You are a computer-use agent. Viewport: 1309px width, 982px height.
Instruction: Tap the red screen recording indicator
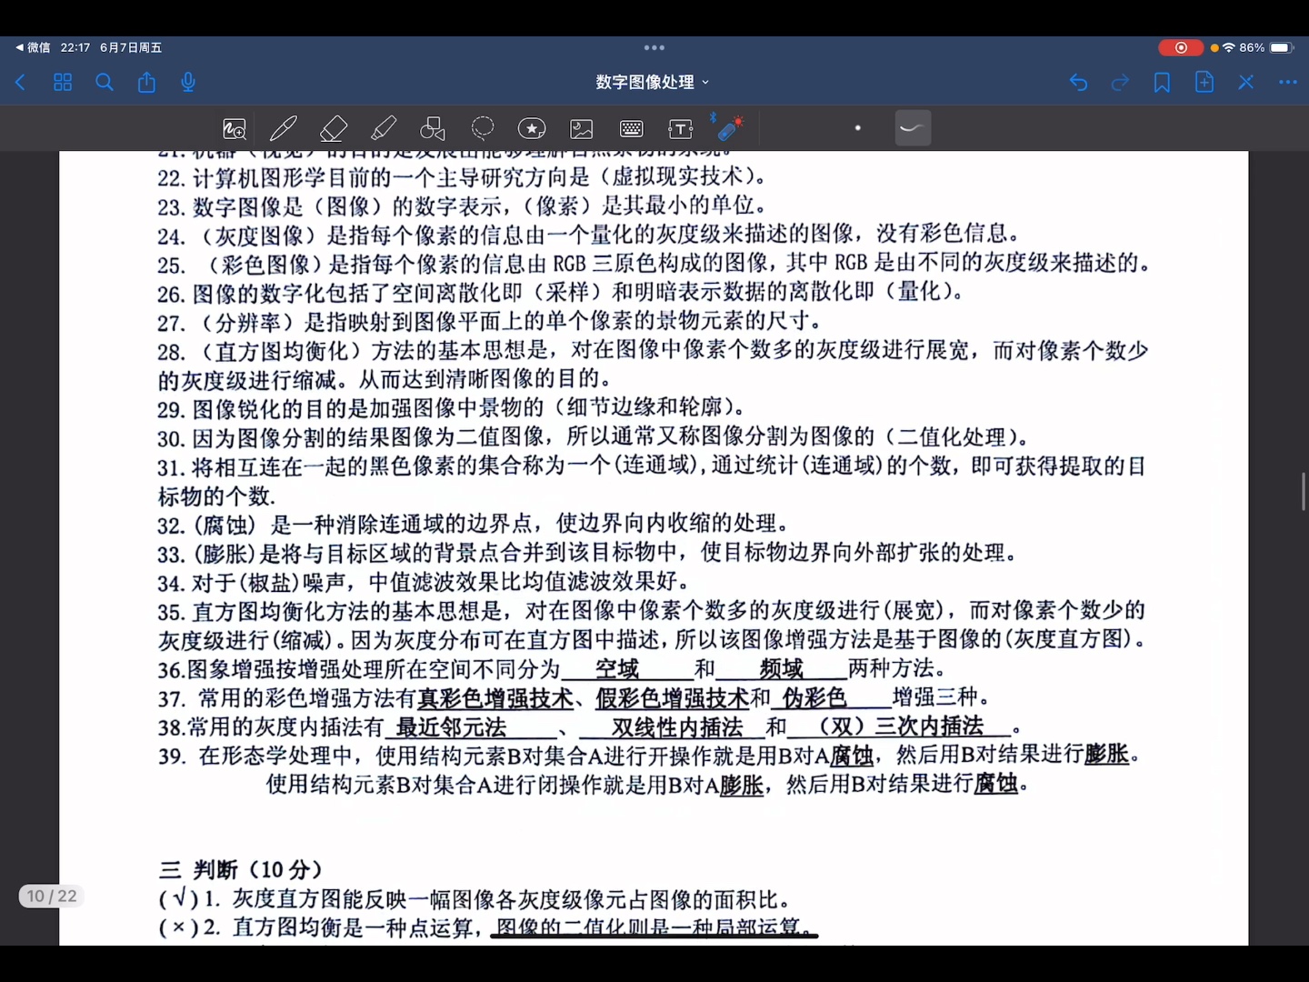pyautogui.click(x=1181, y=47)
